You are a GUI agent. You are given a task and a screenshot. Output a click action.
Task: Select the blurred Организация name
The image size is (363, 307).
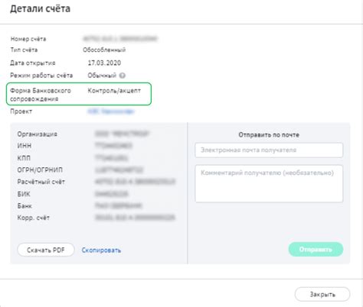point(122,134)
